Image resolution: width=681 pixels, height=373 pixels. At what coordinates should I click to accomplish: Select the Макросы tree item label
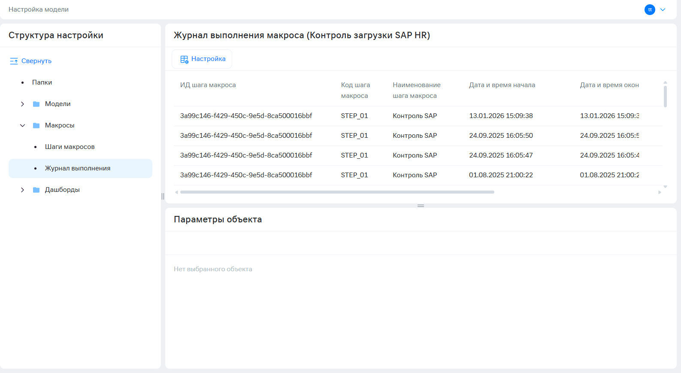pos(60,125)
